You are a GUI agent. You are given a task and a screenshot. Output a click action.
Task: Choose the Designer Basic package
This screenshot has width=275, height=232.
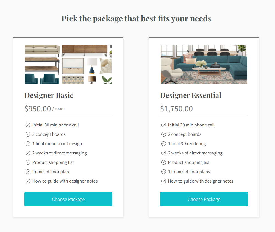point(68,199)
